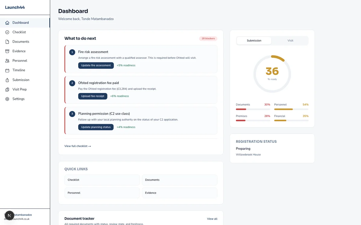Open the Checklist section via its sidebar icon

(x=7, y=32)
